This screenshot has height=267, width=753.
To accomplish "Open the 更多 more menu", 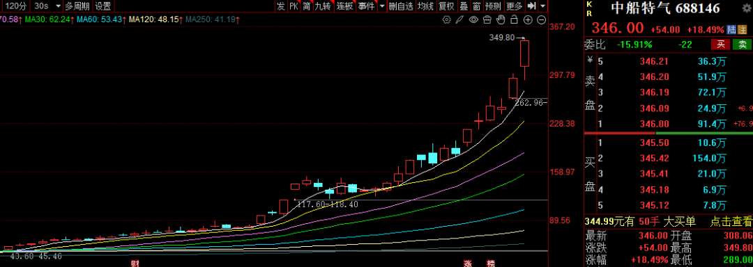I will (x=515, y=6).
